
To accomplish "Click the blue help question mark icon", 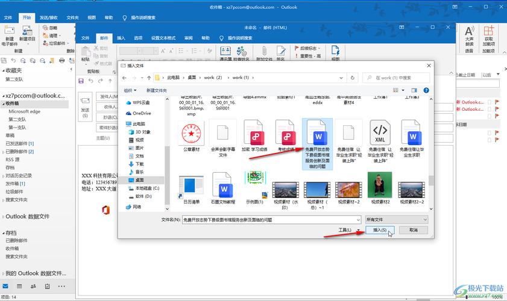I will point(426,90).
